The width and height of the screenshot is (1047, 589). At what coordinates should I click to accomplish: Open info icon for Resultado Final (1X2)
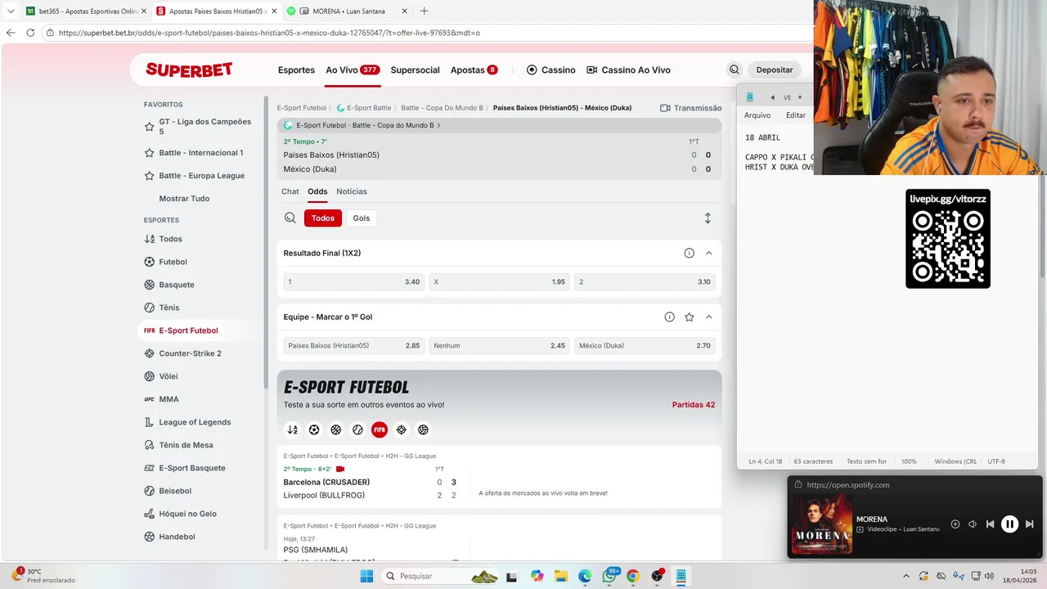pyautogui.click(x=689, y=253)
